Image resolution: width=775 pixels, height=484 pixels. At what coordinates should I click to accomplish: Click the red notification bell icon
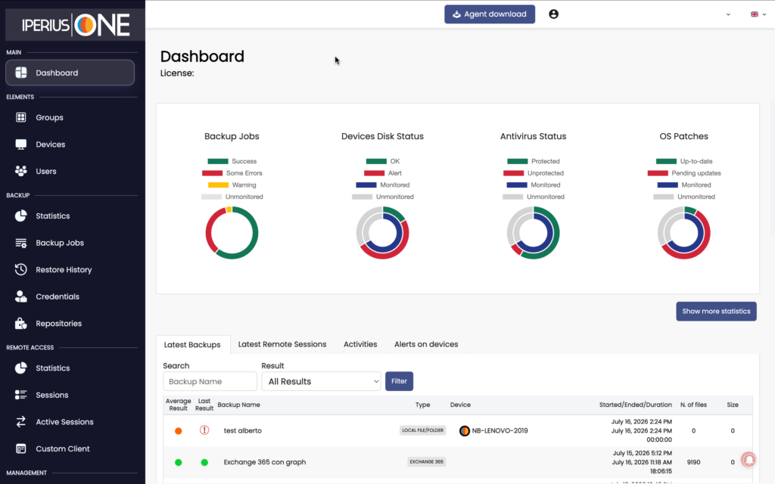tap(749, 460)
